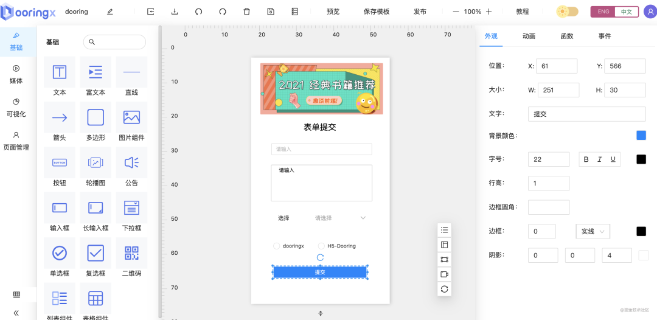657x320 pixels.
Task: Click the template layout icon in toolbar
Action: (x=294, y=12)
